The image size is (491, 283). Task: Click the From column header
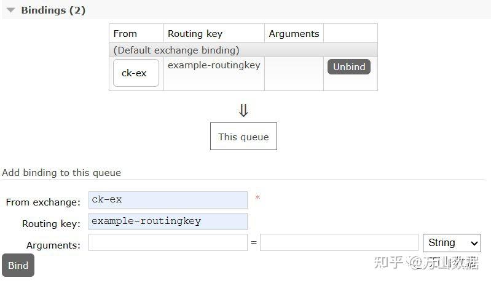coord(125,34)
